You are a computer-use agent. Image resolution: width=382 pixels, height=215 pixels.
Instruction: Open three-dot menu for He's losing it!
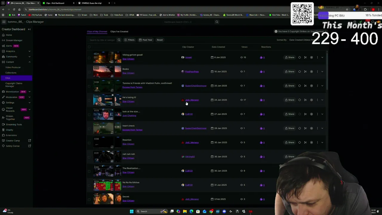pyautogui.click(x=317, y=100)
